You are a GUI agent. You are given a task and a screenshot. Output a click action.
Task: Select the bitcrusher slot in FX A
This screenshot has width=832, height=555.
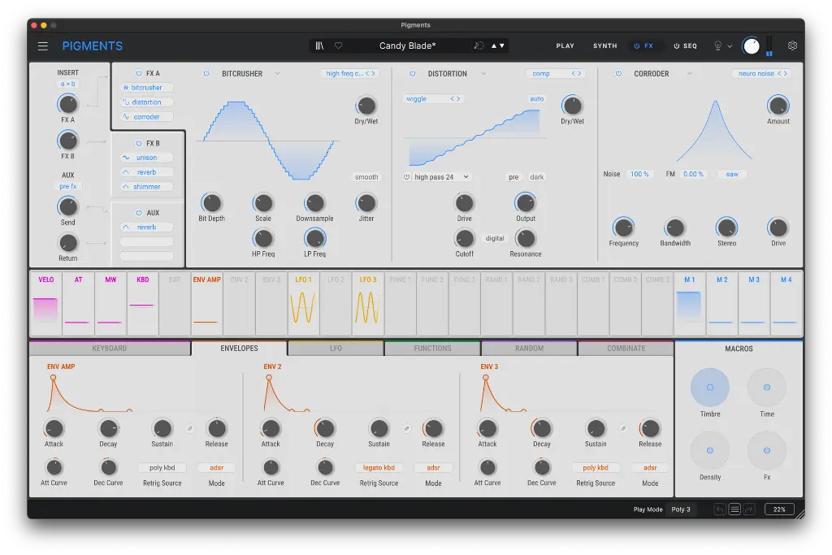click(146, 88)
